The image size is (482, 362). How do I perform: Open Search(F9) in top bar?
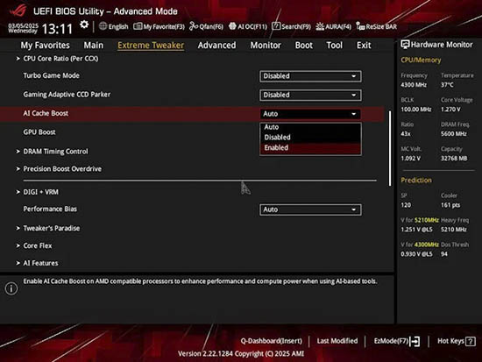(x=291, y=27)
